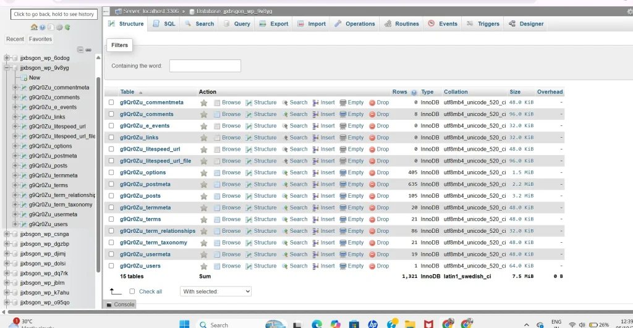The height and width of the screenshot is (328, 633).
Task: Check the g9Qr0Zu_term_taxonomy row checkbox
Action: 111,243
